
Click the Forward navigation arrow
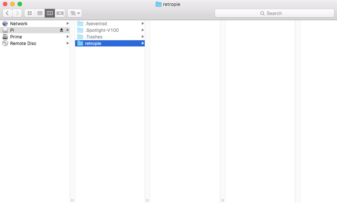point(17,13)
